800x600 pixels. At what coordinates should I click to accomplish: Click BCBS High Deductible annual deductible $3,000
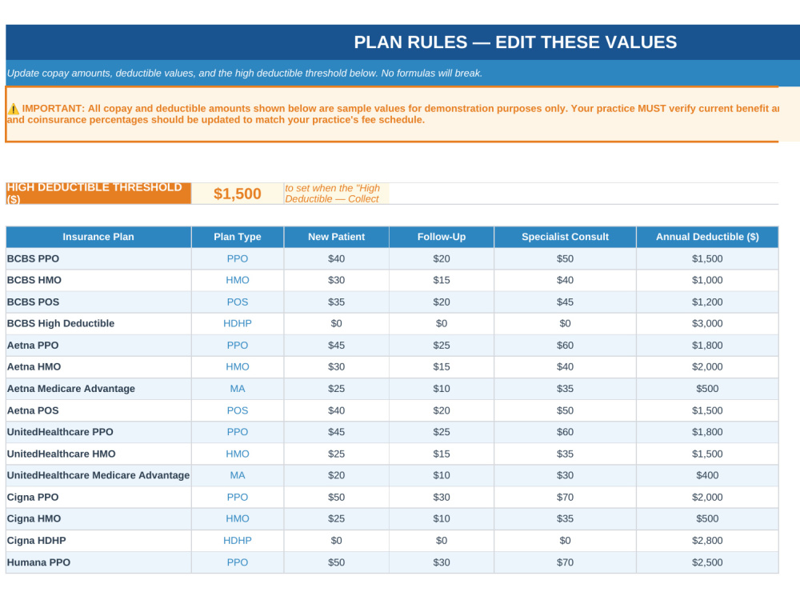[x=707, y=323]
